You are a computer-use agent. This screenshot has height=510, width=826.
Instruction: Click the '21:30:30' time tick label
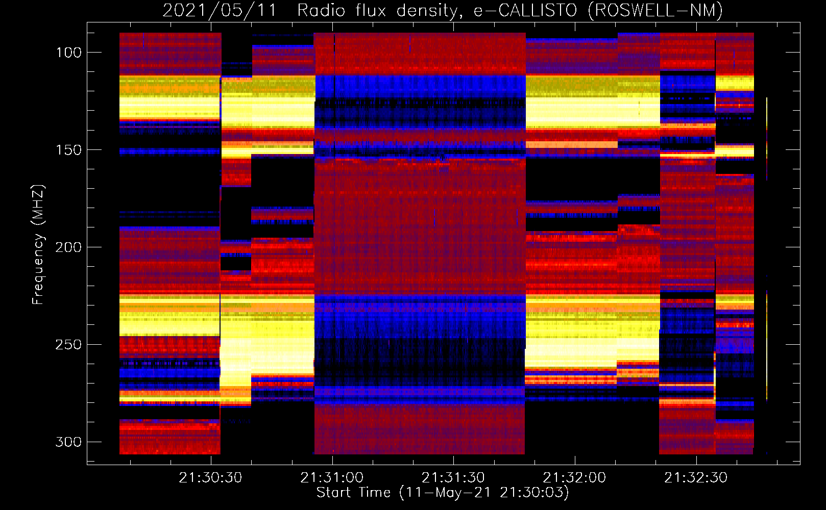pyautogui.click(x=210, y=478)
